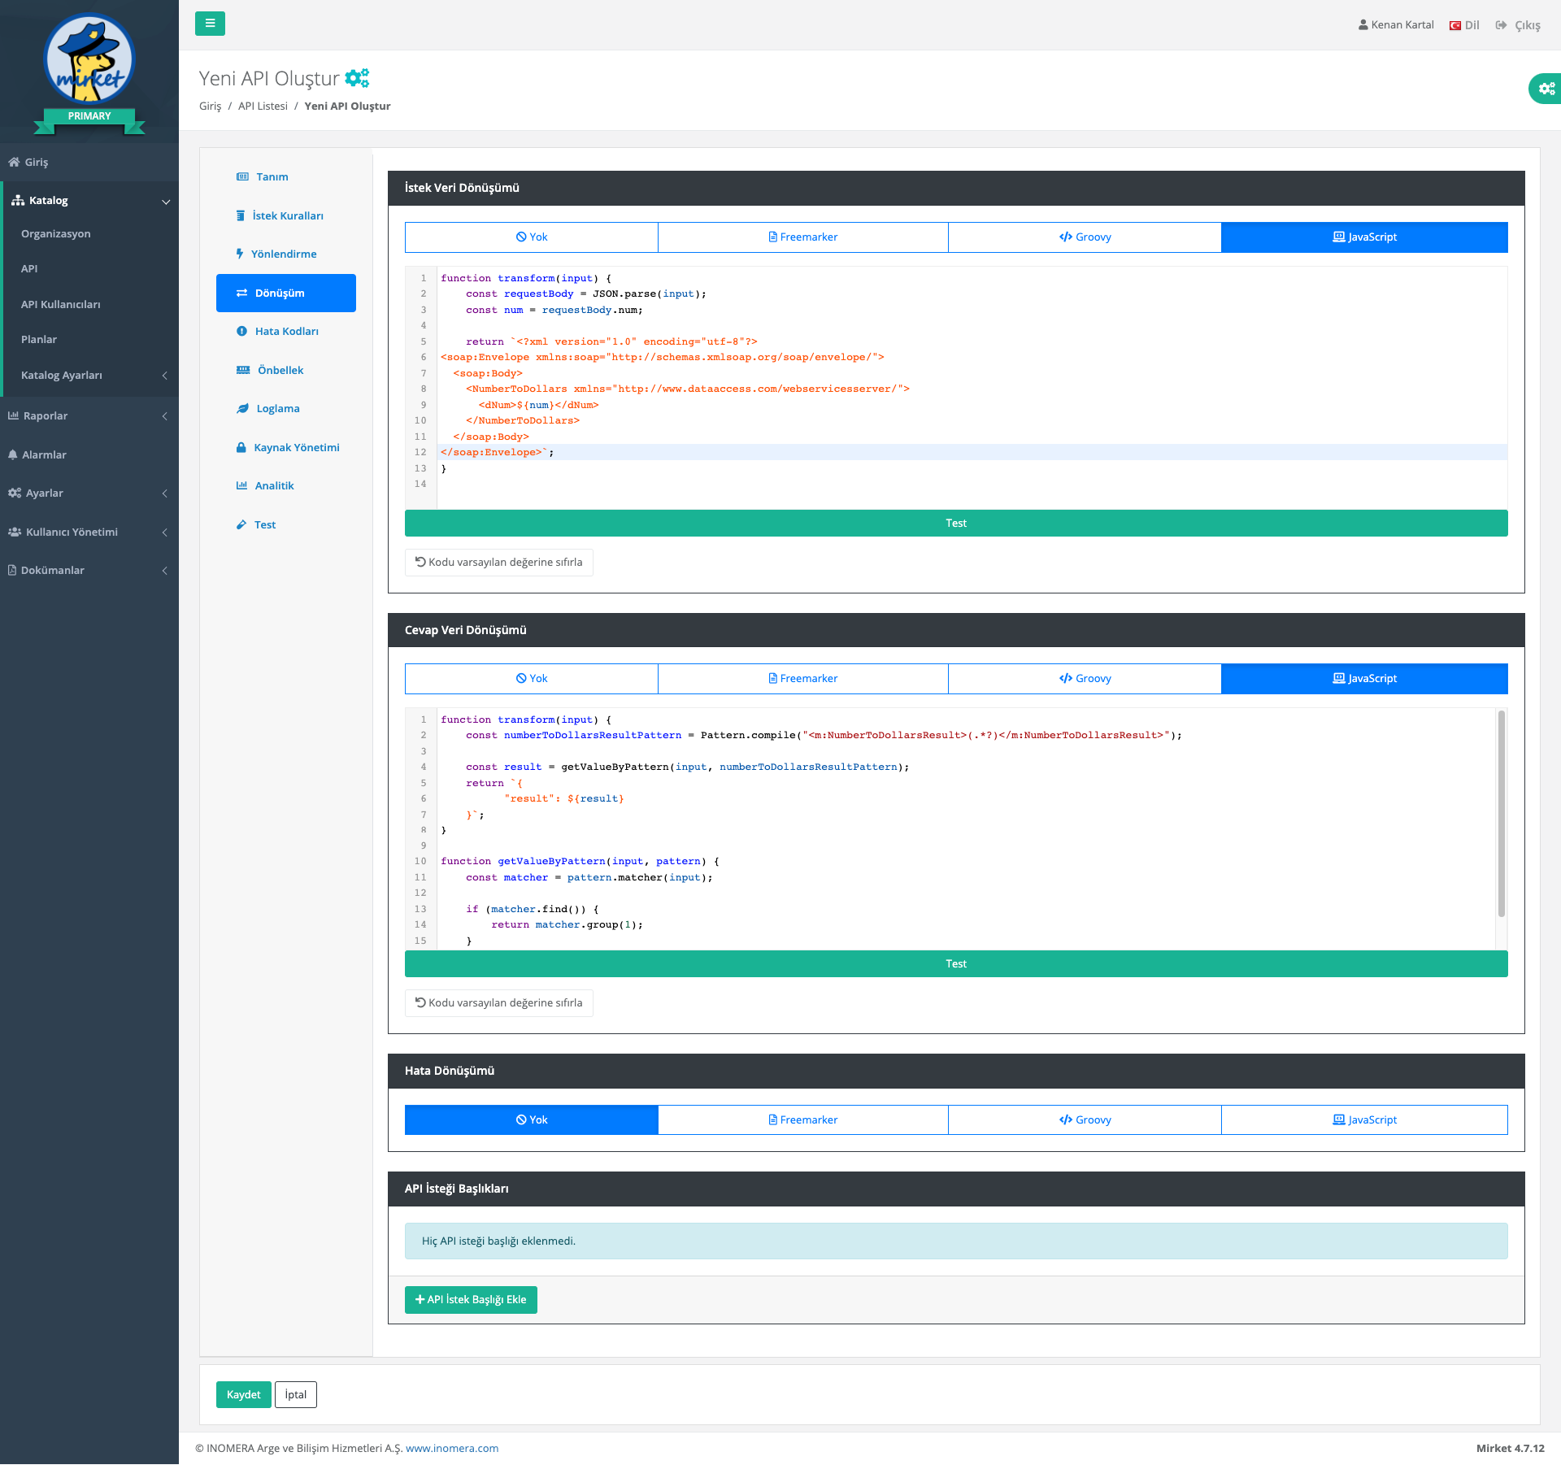Choose JavaScript for Cevap Veri Dönüşümü
The width and height of the screenshot is (1561, 1465).
pyautogui.click(x=1364, y=678)
